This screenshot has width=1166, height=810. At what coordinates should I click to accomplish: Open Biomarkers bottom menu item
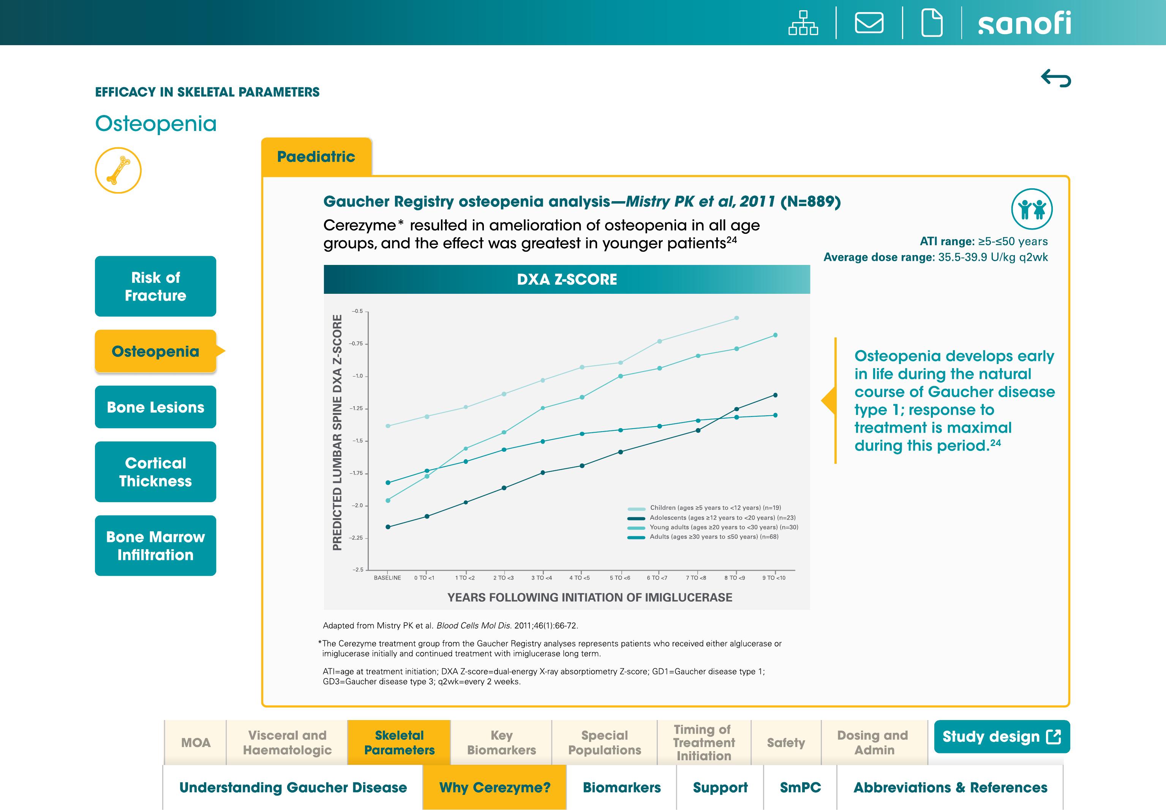[622, 787]
